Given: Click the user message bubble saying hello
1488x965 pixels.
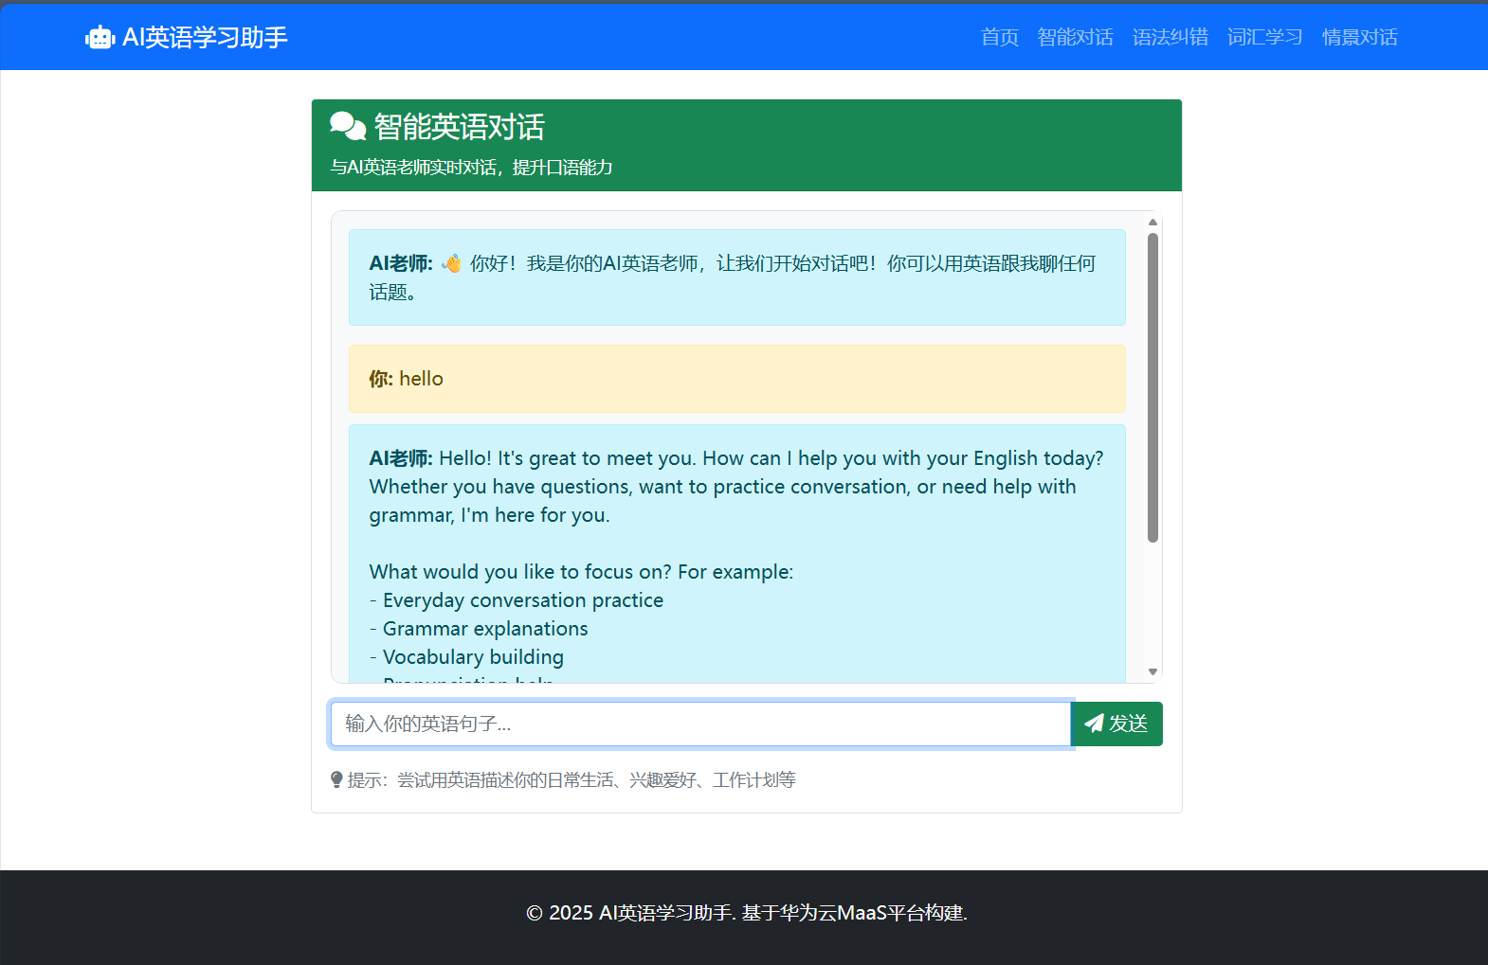Looking at the screenshot, I should coord(736,379).
